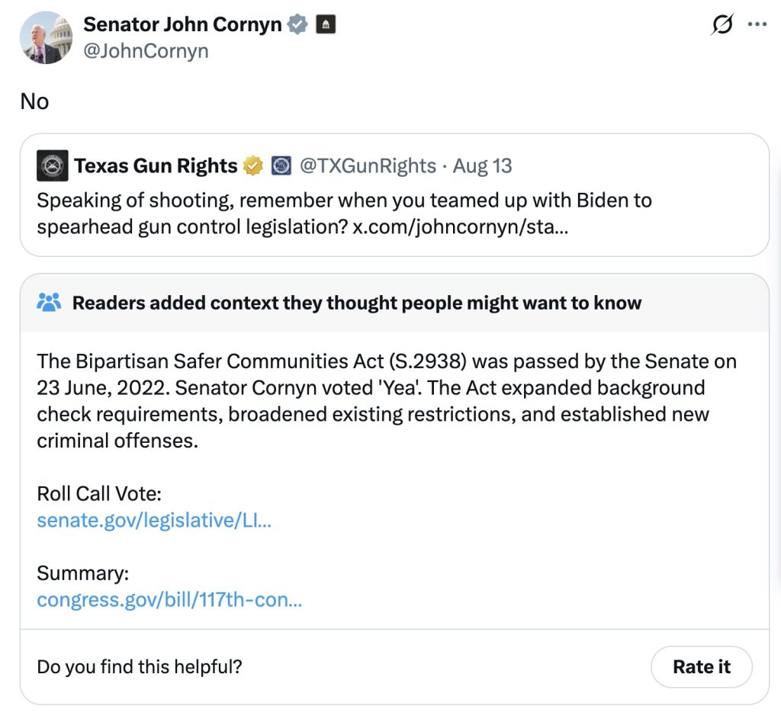This screenshot has height=722, width=781.
Task: Open the senate.gov roll call vote link
Action: [x=154, y=520]
